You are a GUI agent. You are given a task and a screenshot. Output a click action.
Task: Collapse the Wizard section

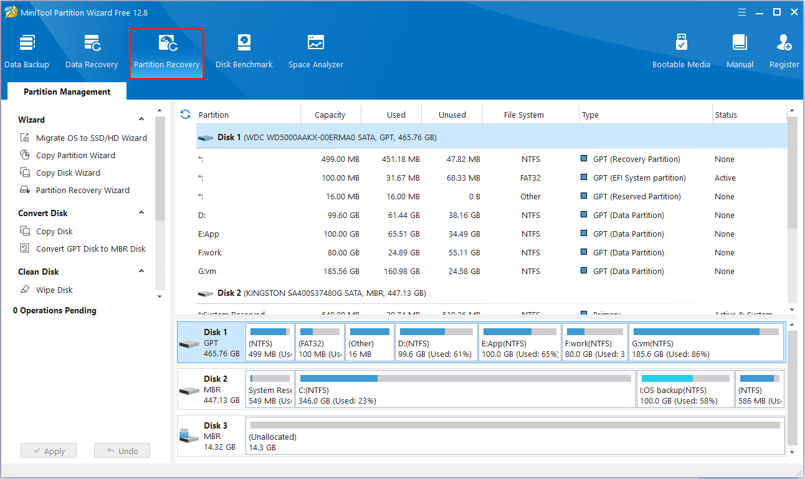tap(141, 120)
